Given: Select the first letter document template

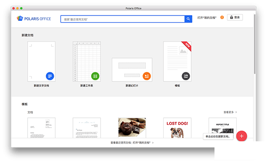Looking at the screenshot, I should coord(41,128).
